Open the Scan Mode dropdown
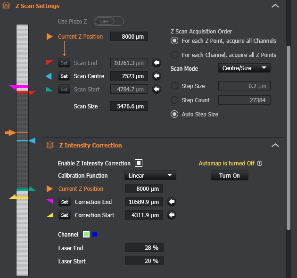This screenshot has height=278, width=297. point(244,68)
